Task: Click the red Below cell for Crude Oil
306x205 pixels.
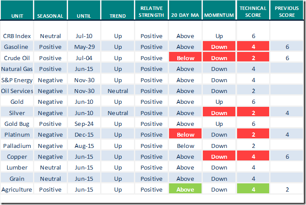Action: pyautogui.click(x=186, y=58)
